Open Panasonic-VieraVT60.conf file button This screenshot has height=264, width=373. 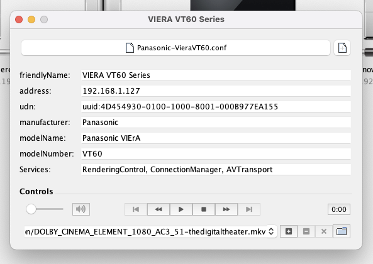pos(175,48)
